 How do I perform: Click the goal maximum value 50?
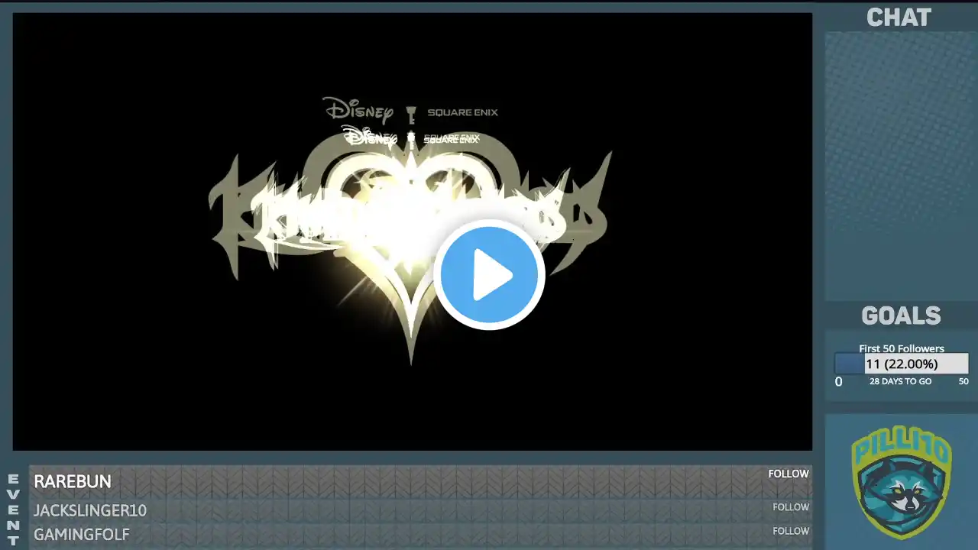click(963, 381)
